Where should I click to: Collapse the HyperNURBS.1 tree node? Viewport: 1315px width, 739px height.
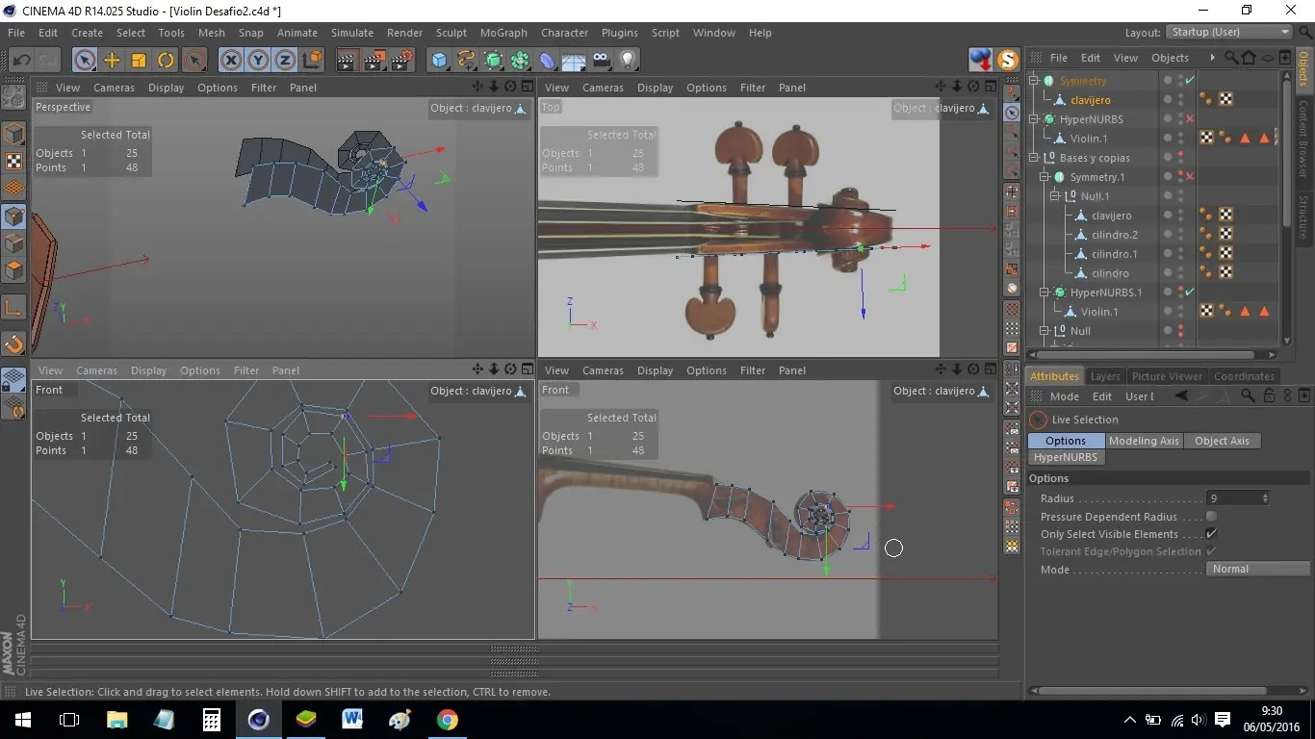[1045, 293]
